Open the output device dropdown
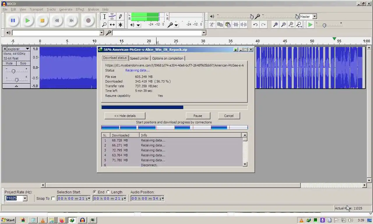 point(101,33)
